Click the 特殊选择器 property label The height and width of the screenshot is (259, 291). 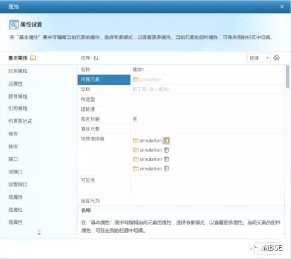click(93, 139)
